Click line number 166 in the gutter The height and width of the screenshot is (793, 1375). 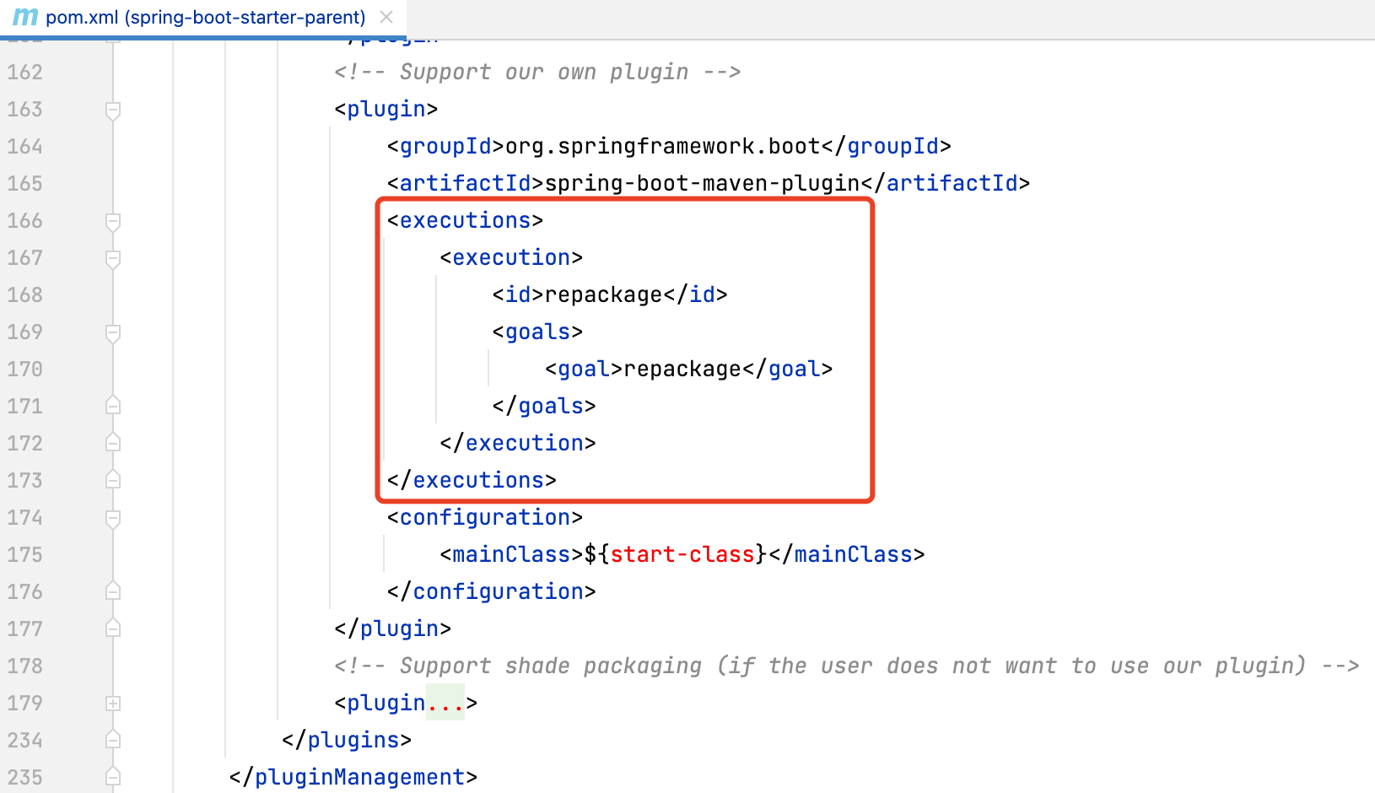click(25, 221)
